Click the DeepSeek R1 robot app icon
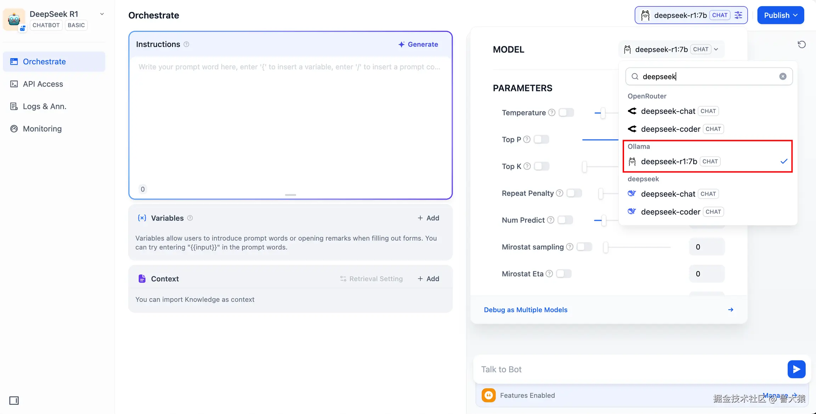This screenshot has width=816, height=414. [x=14, y=19]
